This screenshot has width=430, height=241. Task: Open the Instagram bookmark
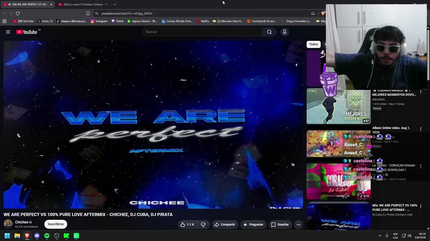point(99,21)
